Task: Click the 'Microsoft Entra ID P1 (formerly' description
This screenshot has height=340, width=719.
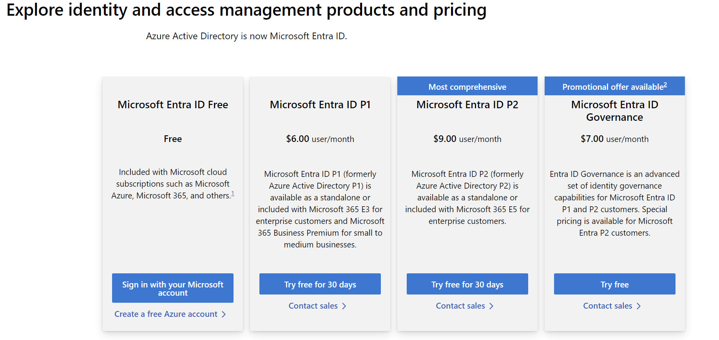Action: click(x=320, y=209)
